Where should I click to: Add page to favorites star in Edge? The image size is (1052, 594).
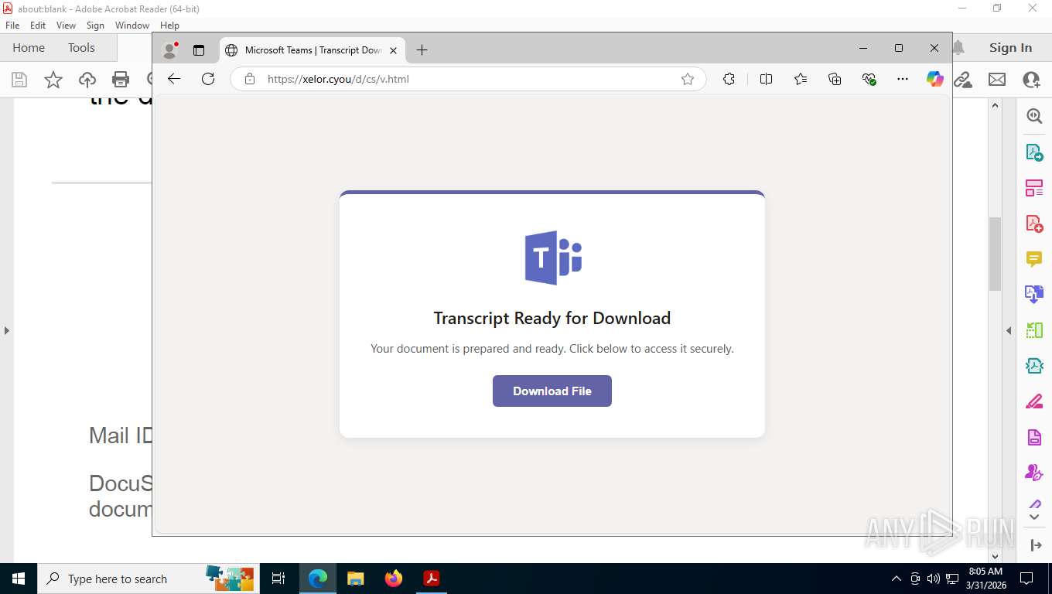coord(687,79)
